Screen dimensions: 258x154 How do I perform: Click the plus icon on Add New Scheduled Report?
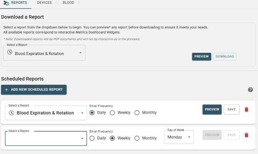pyautogui.click(x=7, y=89)
